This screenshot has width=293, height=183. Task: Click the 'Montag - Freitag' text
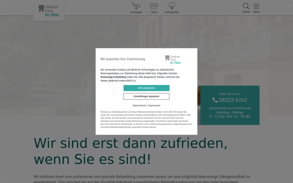pyautogui.click(x=230, y=112)
